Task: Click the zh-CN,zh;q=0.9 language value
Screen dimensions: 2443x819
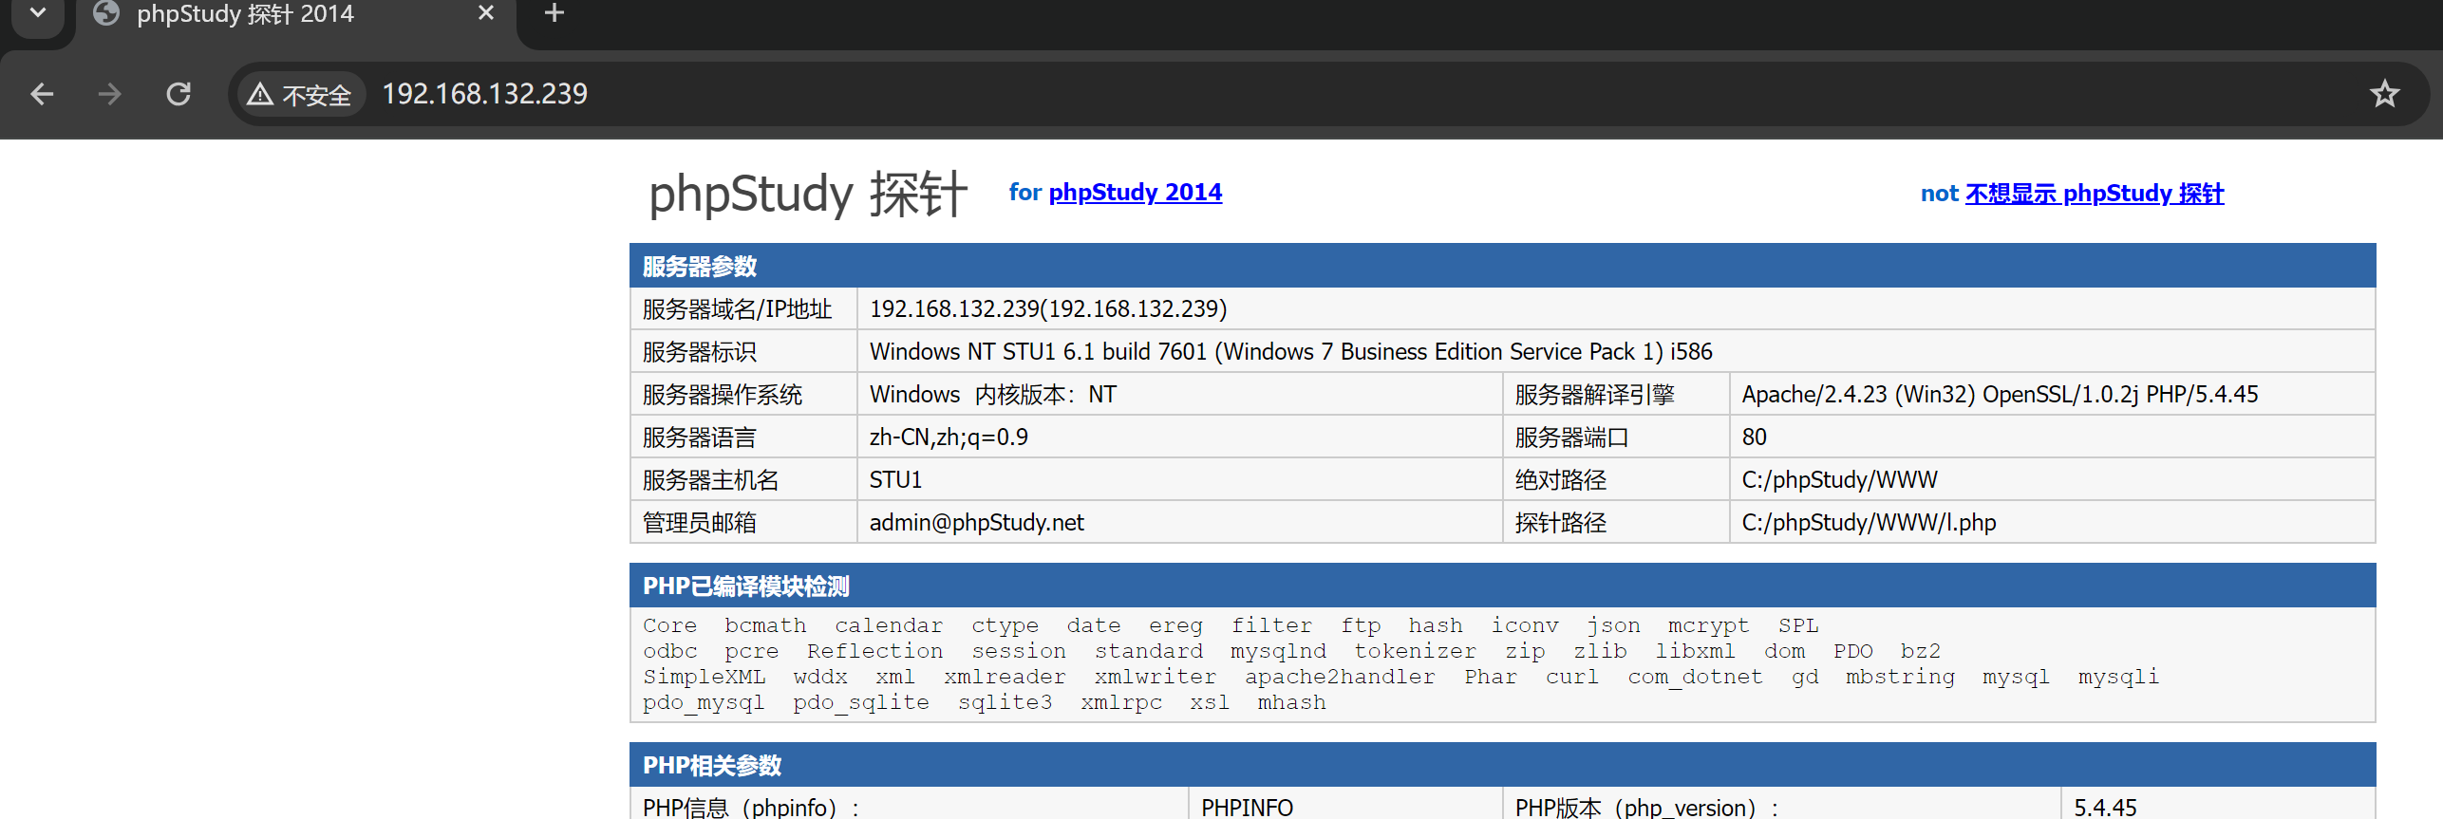Action: [949, 437]
